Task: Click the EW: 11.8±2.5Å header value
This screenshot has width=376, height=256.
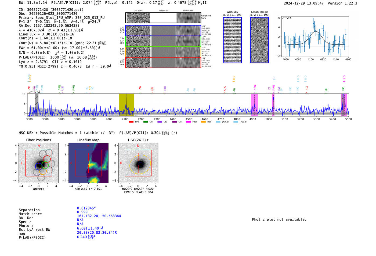Action: coord(33,2)
